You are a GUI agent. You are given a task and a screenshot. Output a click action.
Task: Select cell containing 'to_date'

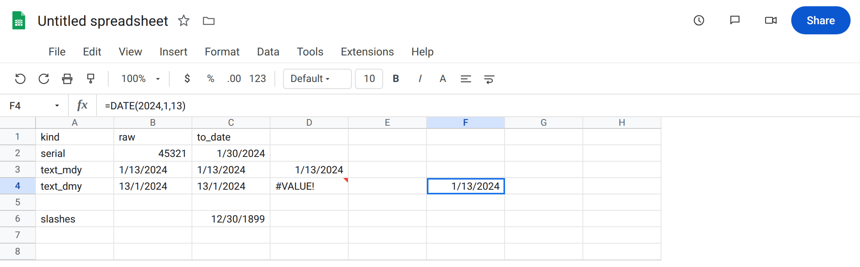coord(231,137)
